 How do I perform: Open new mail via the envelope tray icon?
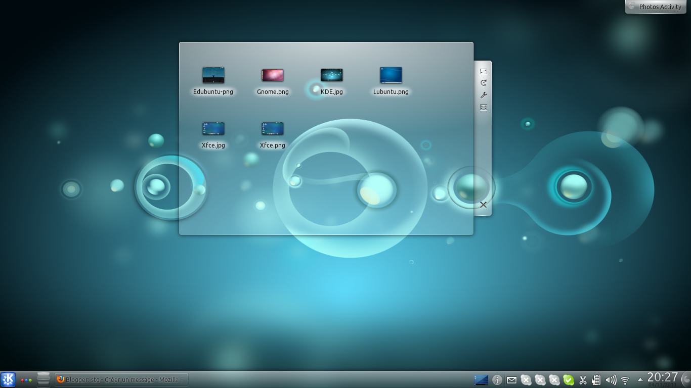click(511, 379)
